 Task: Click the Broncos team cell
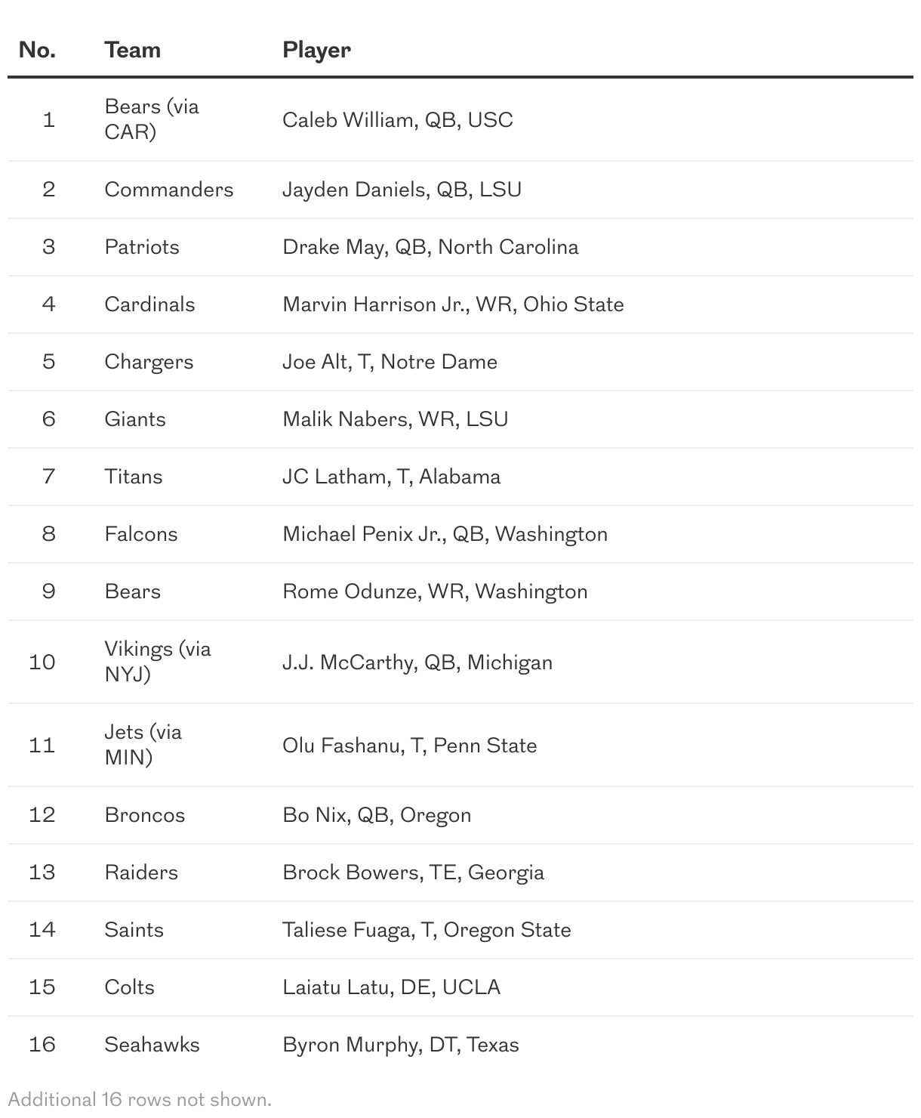[144, 815]
